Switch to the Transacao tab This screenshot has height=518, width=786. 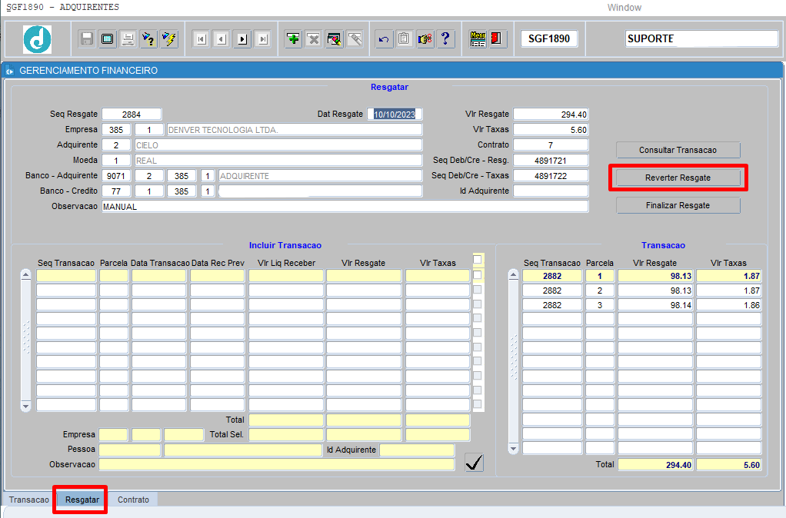point(29,500)
